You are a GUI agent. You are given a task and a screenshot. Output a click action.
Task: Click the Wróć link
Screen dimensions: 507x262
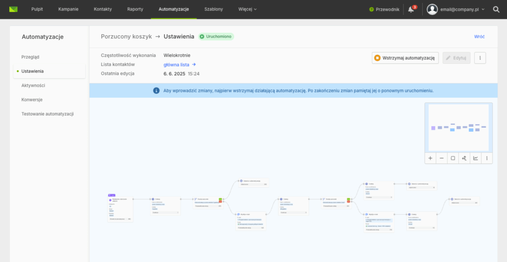[479, 37]
